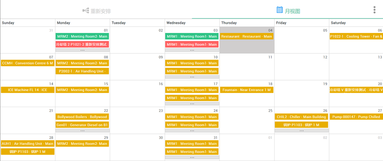Open MRM2 Meeting Room2 event on the 15th
The width and height of the screenshot is (383, 161).
pyautogui.click(x=82, y=90)
